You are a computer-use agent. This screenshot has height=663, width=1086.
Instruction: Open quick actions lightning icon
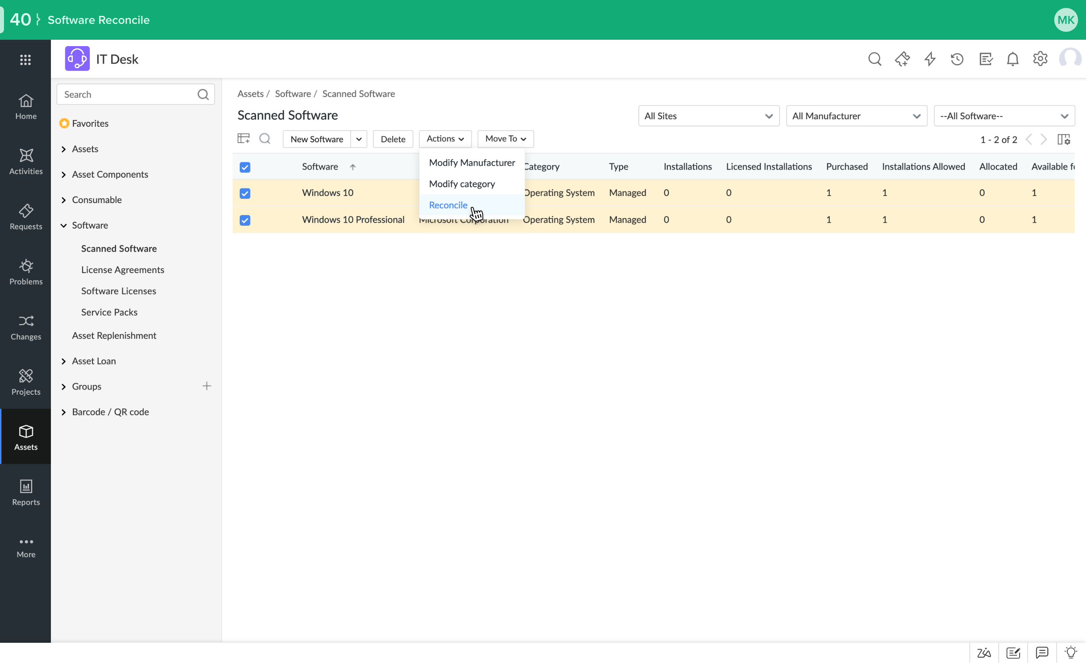(x=929, y=59)
